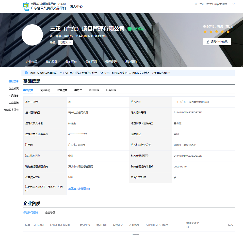Click the pencil icon in 编辑企业信息
Screen dimensions: 243x235
[x=208, y=42]
